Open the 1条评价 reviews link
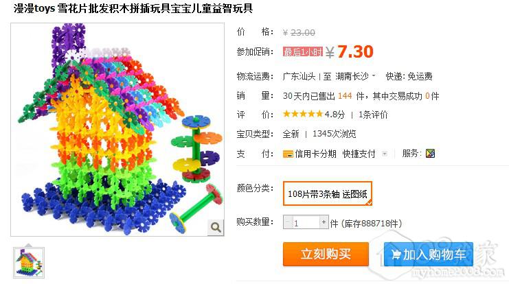Viewport: 509px width, 284px height. coord(373,115)
